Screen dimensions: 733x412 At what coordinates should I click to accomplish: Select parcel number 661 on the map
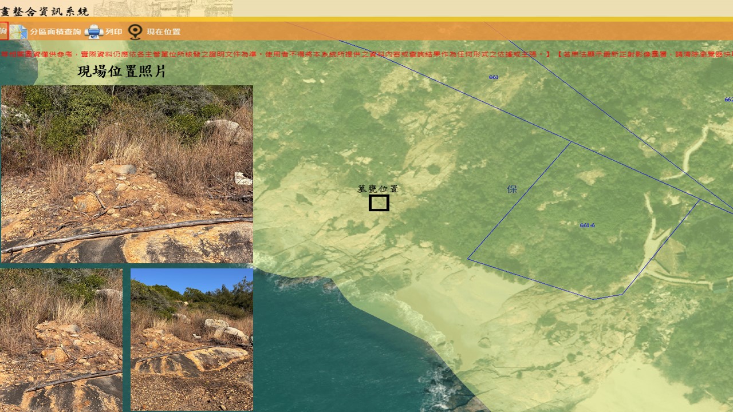(494, 77)
